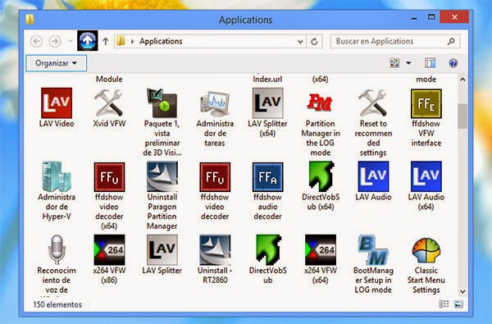This screenshot has height=324, width=492.
Task: Click the Applications breadcrumb in address bar
Action: point(161,41)
